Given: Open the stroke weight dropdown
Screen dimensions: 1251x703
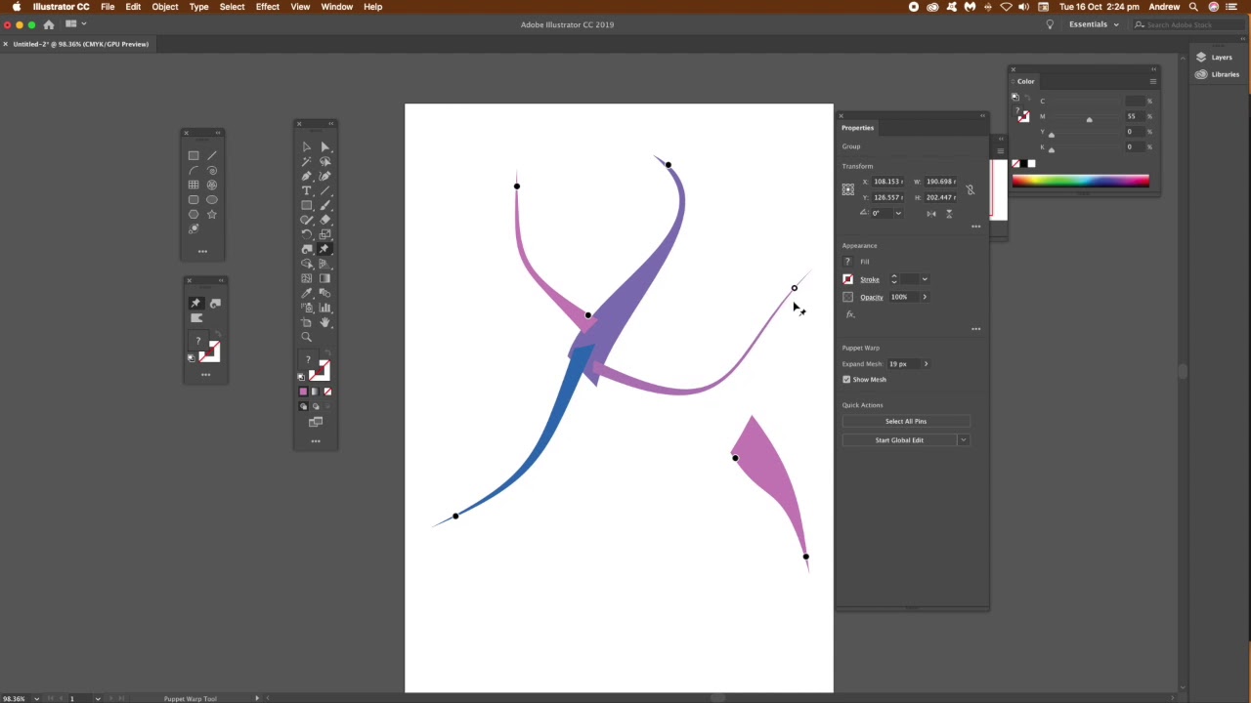Looking at the screenshot, I should click(x=925, y=279).
